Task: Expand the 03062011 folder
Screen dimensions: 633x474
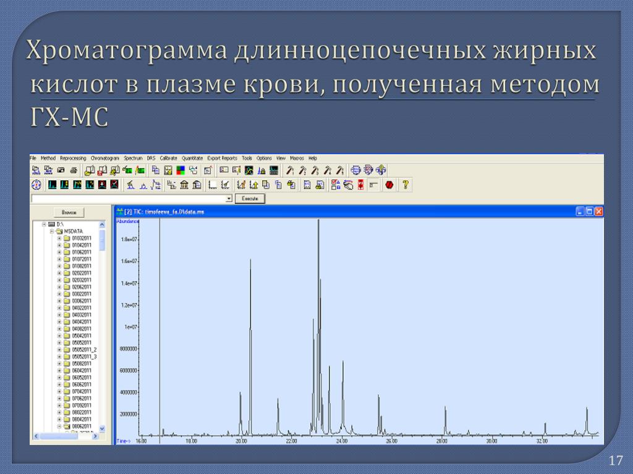Action: [x=59, y=301]
